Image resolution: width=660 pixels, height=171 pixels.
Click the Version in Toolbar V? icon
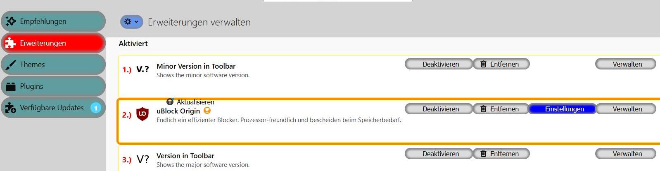142,159
